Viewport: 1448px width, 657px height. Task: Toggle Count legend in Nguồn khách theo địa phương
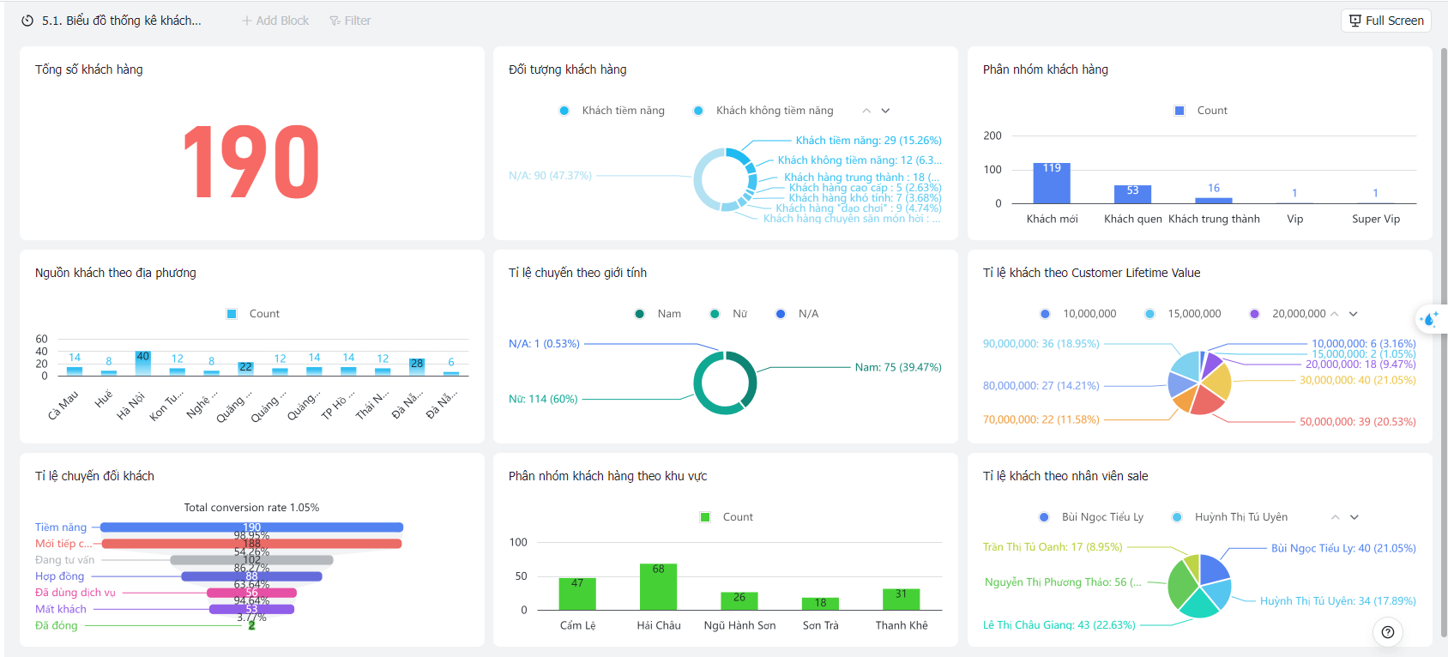[x=253, y=314]
